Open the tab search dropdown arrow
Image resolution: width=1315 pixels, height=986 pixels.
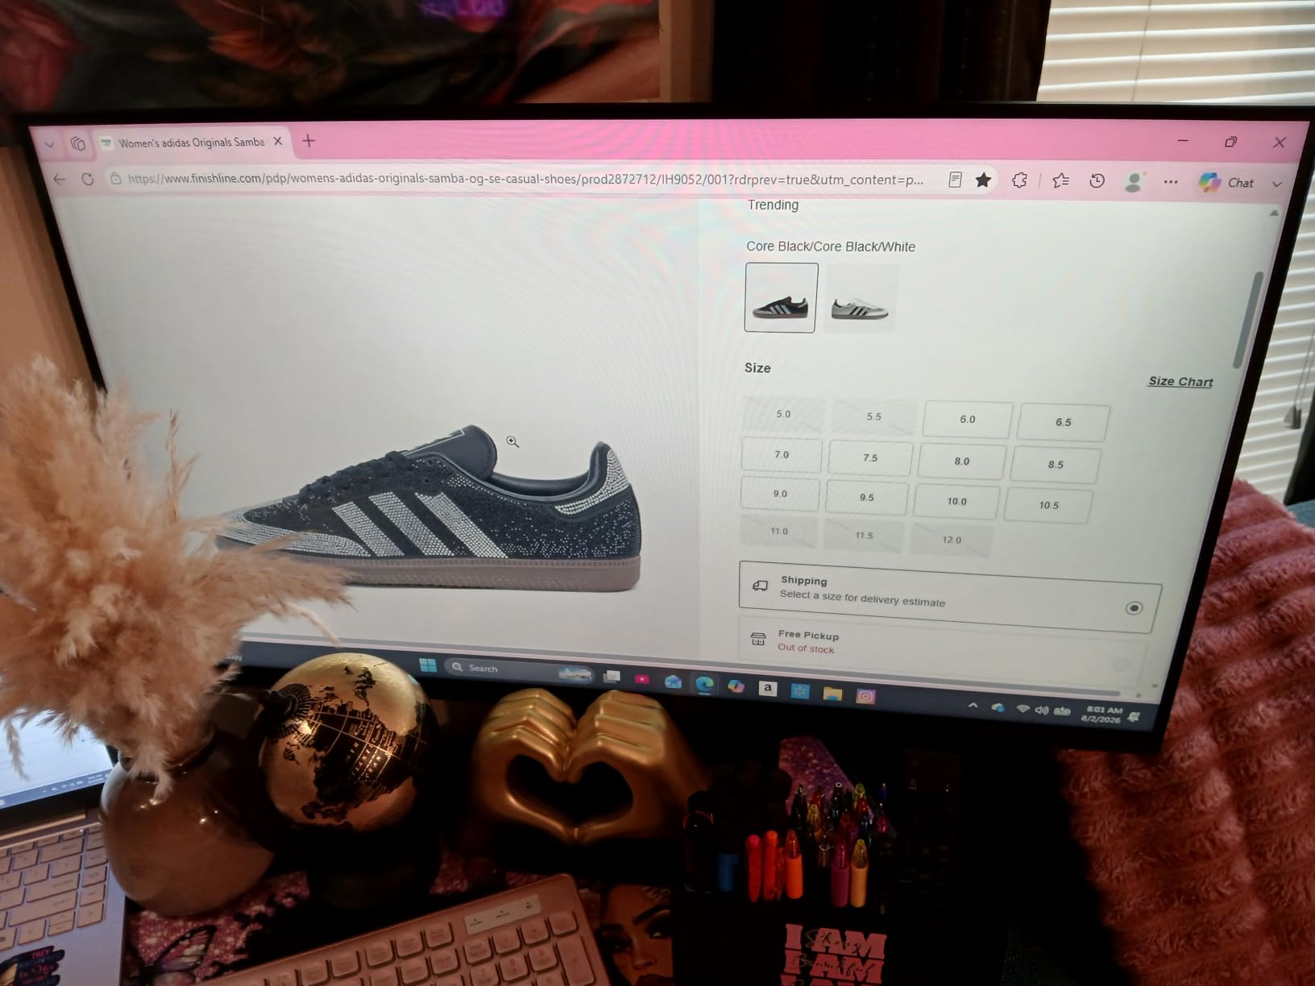click(49, 143)
